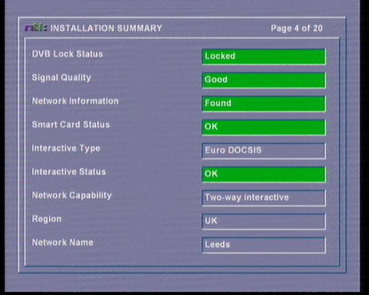Click the Region label
The image size is (369, 295).
point(47,219)
